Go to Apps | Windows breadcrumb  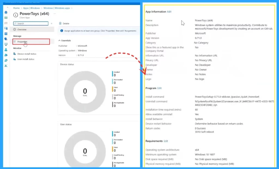click(x=32, y=8)
